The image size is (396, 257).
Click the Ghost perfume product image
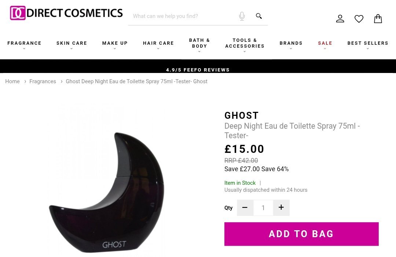pos(106,192)
